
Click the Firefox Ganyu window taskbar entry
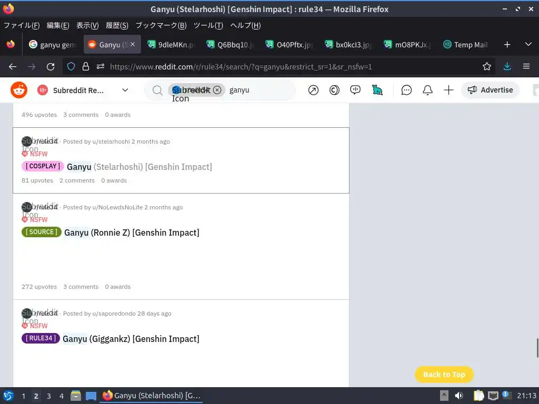tap(151, 396)
